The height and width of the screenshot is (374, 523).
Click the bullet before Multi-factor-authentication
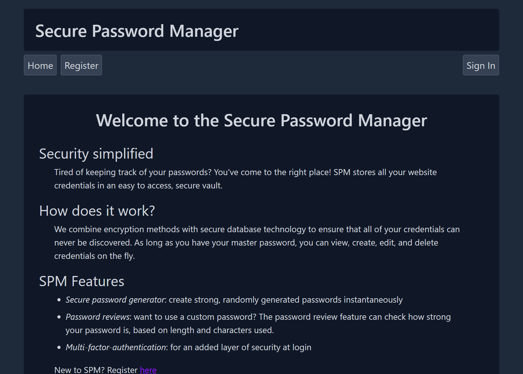59,347
